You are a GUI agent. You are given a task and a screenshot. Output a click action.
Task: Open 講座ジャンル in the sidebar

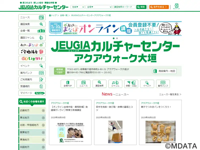[32, 38]
